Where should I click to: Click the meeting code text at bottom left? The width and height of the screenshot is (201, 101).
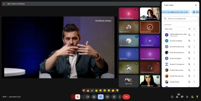[15, 97]
